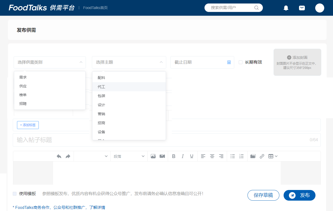Enable the 长期有效 checkbox
333x211 pixels.
click(241, 62)
